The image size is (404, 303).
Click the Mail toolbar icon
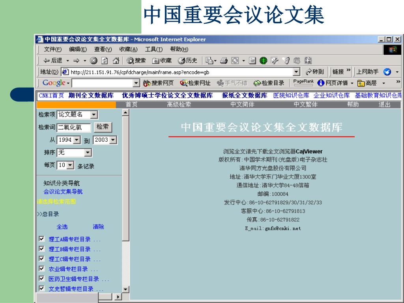(x=209, y=60)
